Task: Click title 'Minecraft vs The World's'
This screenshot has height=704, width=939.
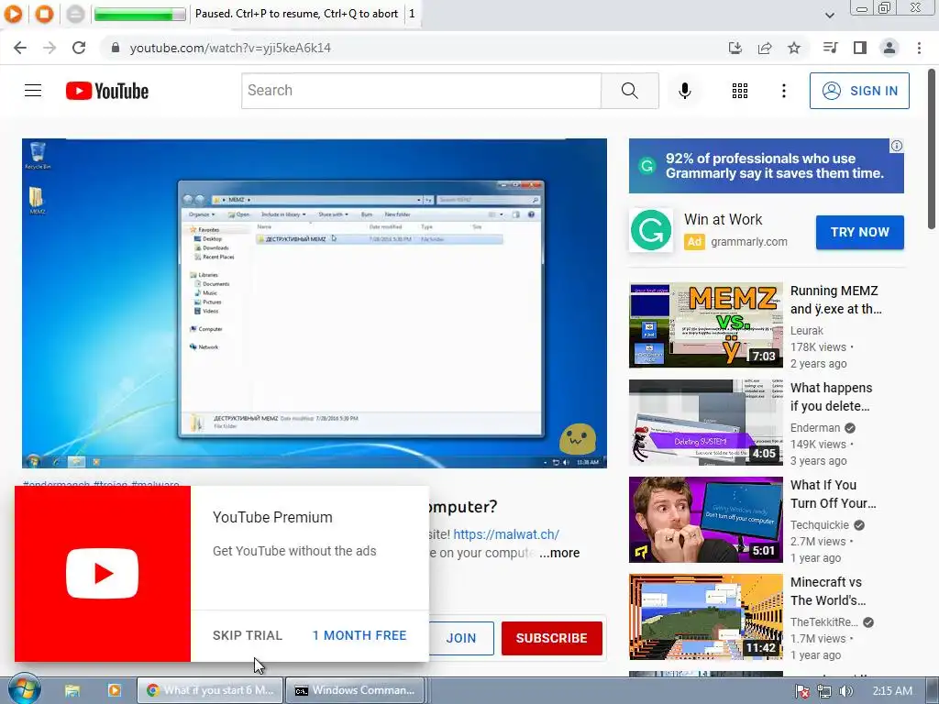Action: click(x=828, y=591)
